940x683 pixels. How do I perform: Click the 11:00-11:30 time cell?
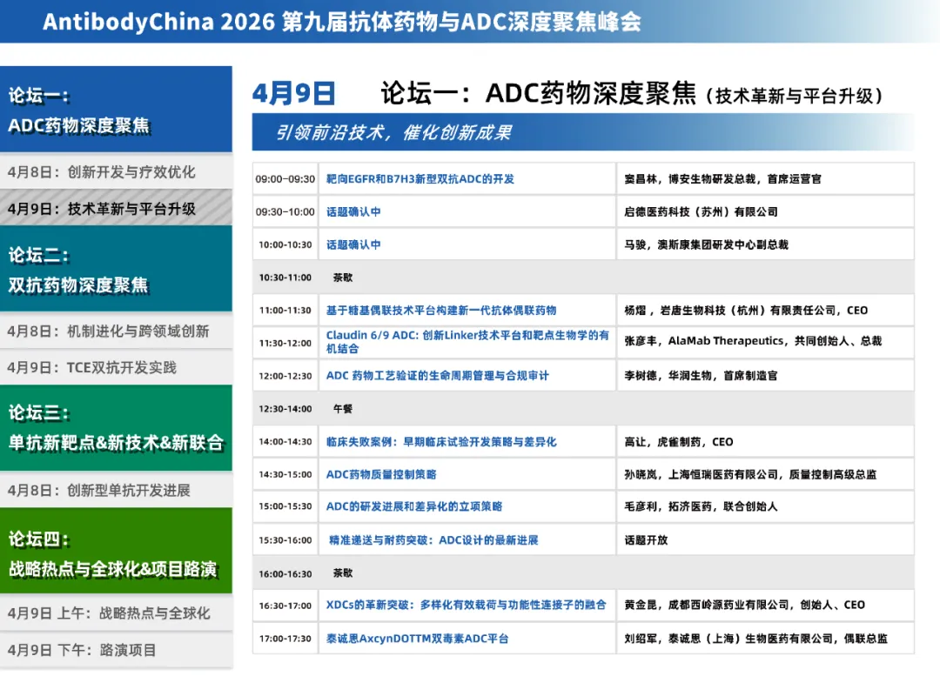[x=285, y=311]
